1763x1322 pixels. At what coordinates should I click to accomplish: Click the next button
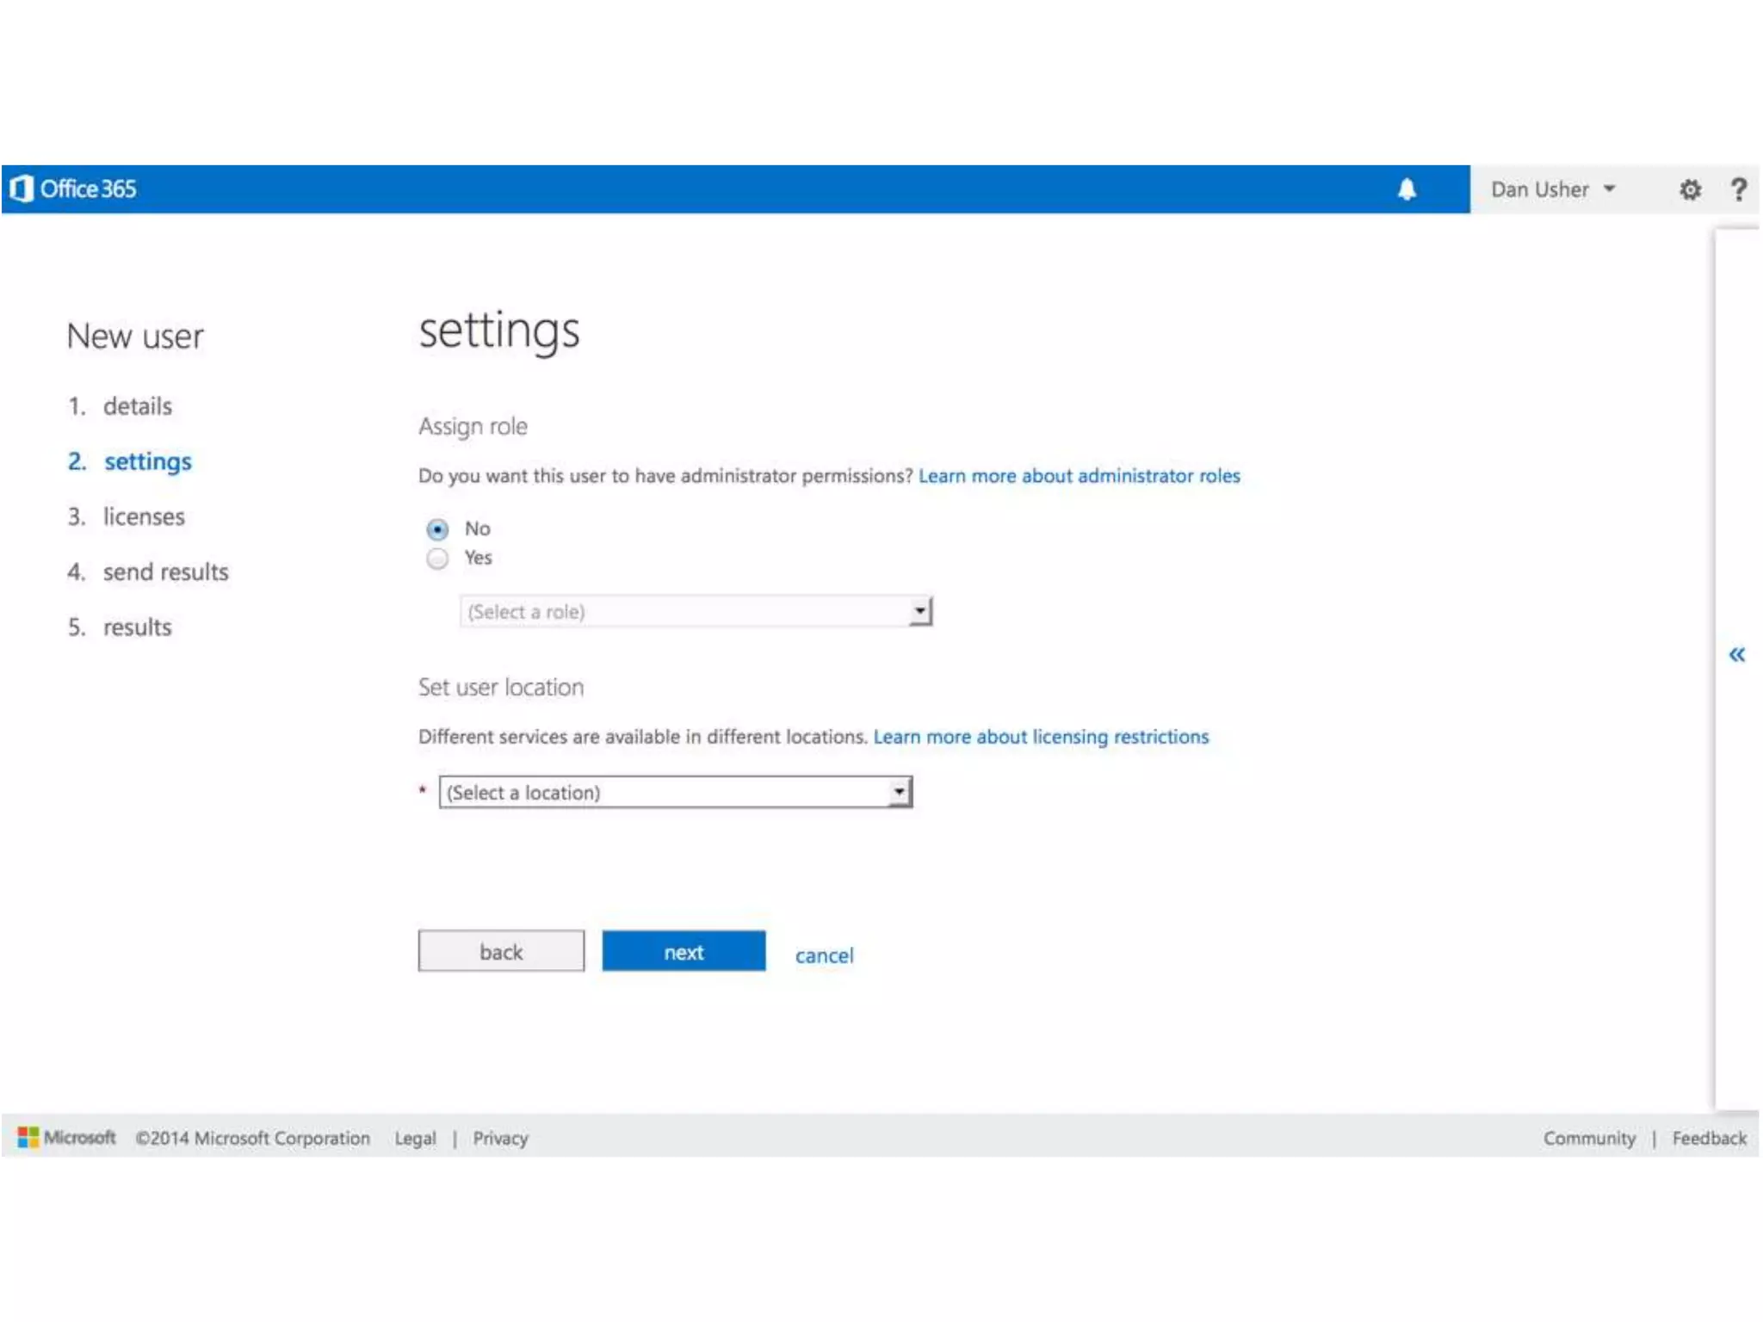point(684,952)
